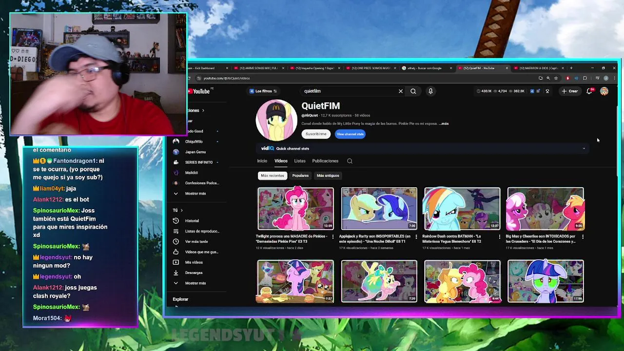Open the Listas channel tab

point(300,161)
